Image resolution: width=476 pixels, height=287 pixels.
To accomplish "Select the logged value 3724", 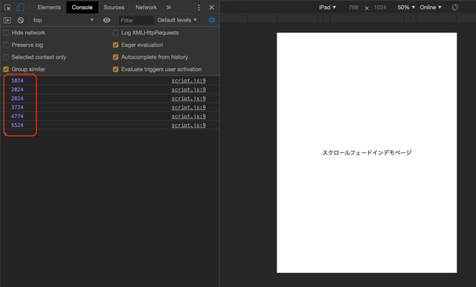I will 17,107.
